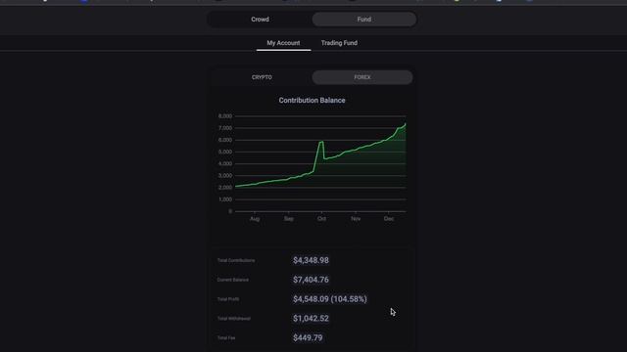Open the My Account tab

pos(283,43)
